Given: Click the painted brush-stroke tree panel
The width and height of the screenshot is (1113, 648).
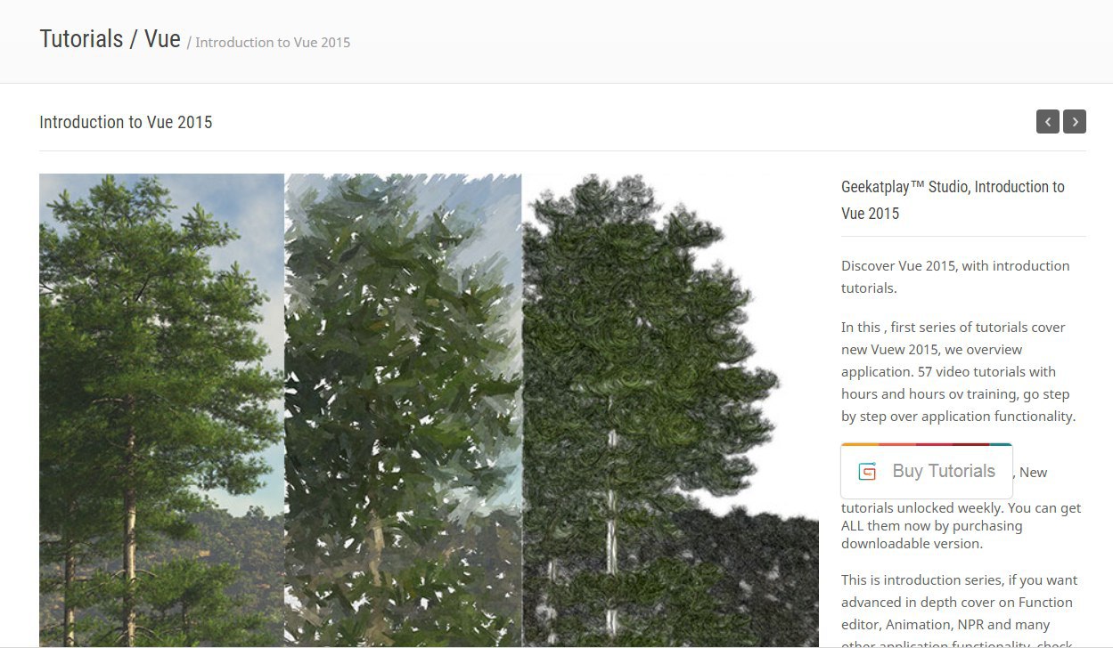Looking at the screenshot, I should [x=403, y=409].
